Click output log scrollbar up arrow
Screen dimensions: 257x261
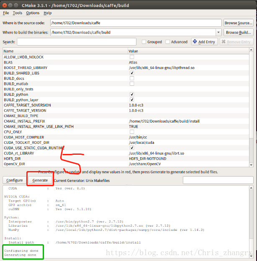[251, 188]
